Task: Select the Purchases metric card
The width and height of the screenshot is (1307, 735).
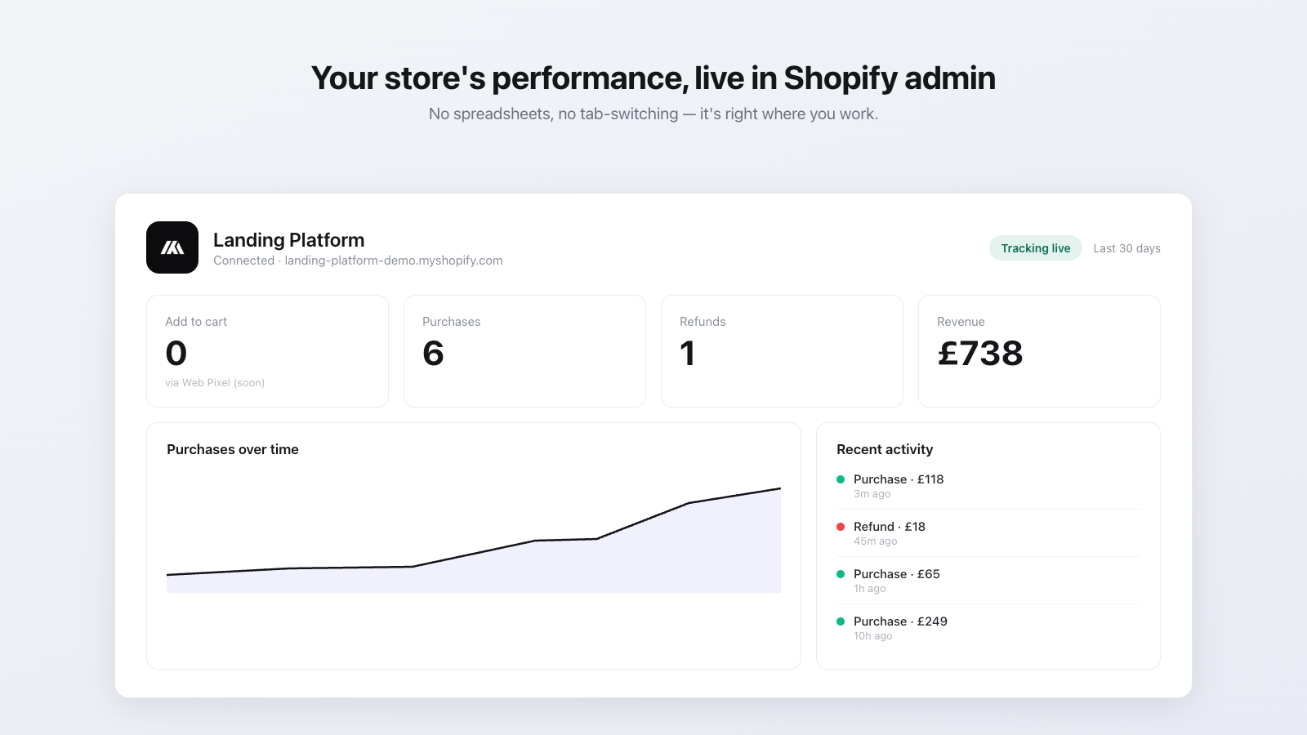Action: (x=524, y=351)
